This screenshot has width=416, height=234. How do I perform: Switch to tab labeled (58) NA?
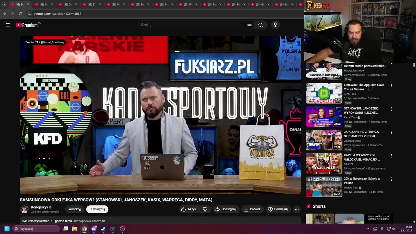(188, 5)
